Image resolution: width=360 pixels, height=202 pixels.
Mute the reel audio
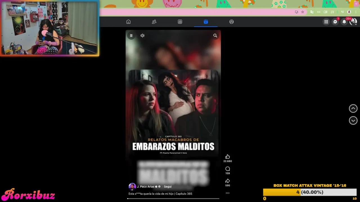coord(142,35)
